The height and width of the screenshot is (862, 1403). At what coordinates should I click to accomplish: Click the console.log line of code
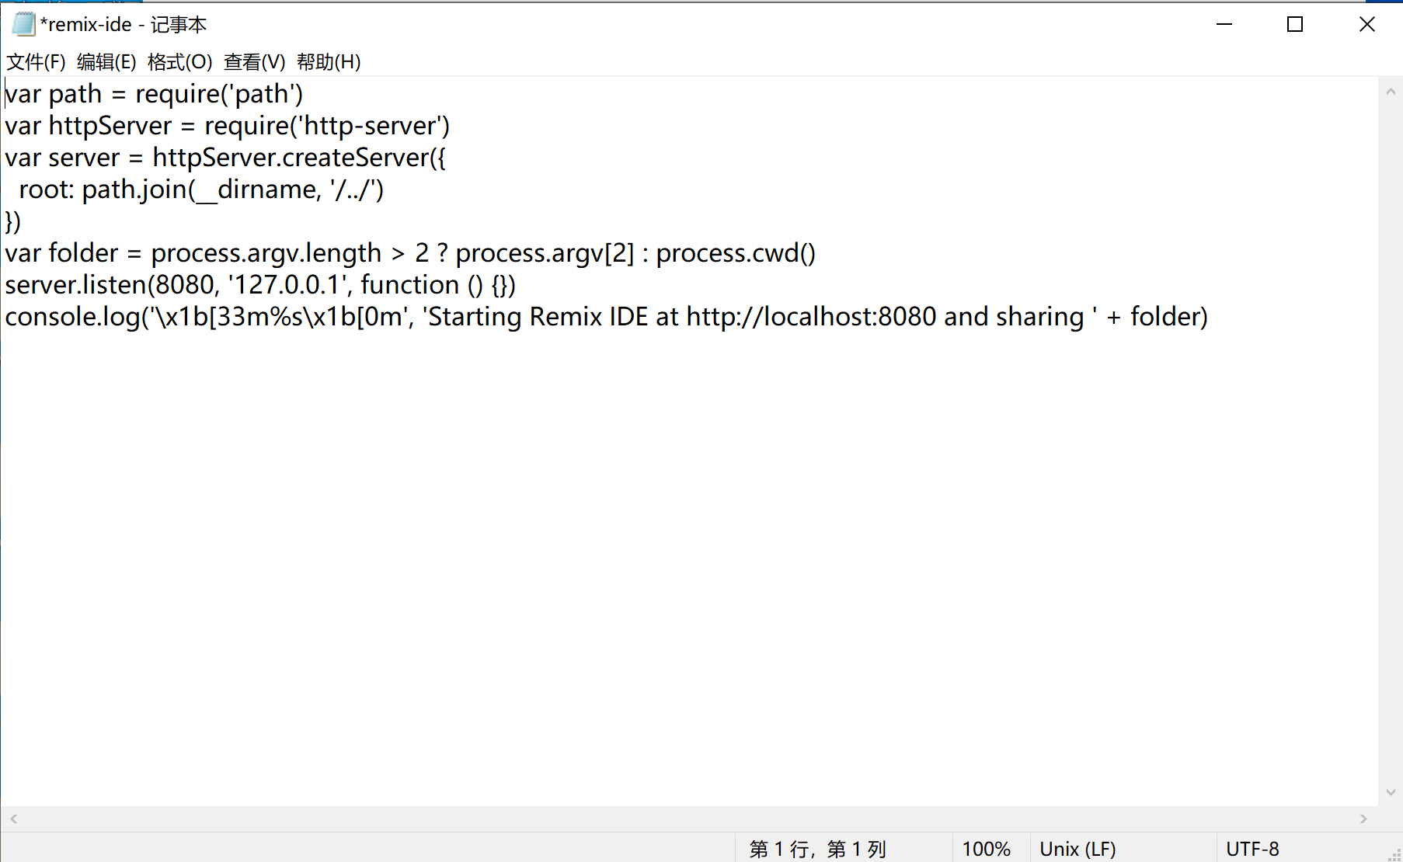point(606,317)
